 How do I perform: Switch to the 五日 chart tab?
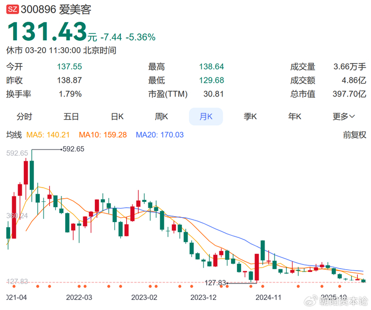(x=71, y=117)
